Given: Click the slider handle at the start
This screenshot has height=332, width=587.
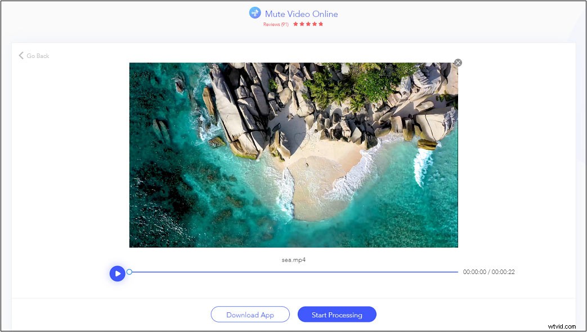Looking at the screenshot, I should click(129, 272).
